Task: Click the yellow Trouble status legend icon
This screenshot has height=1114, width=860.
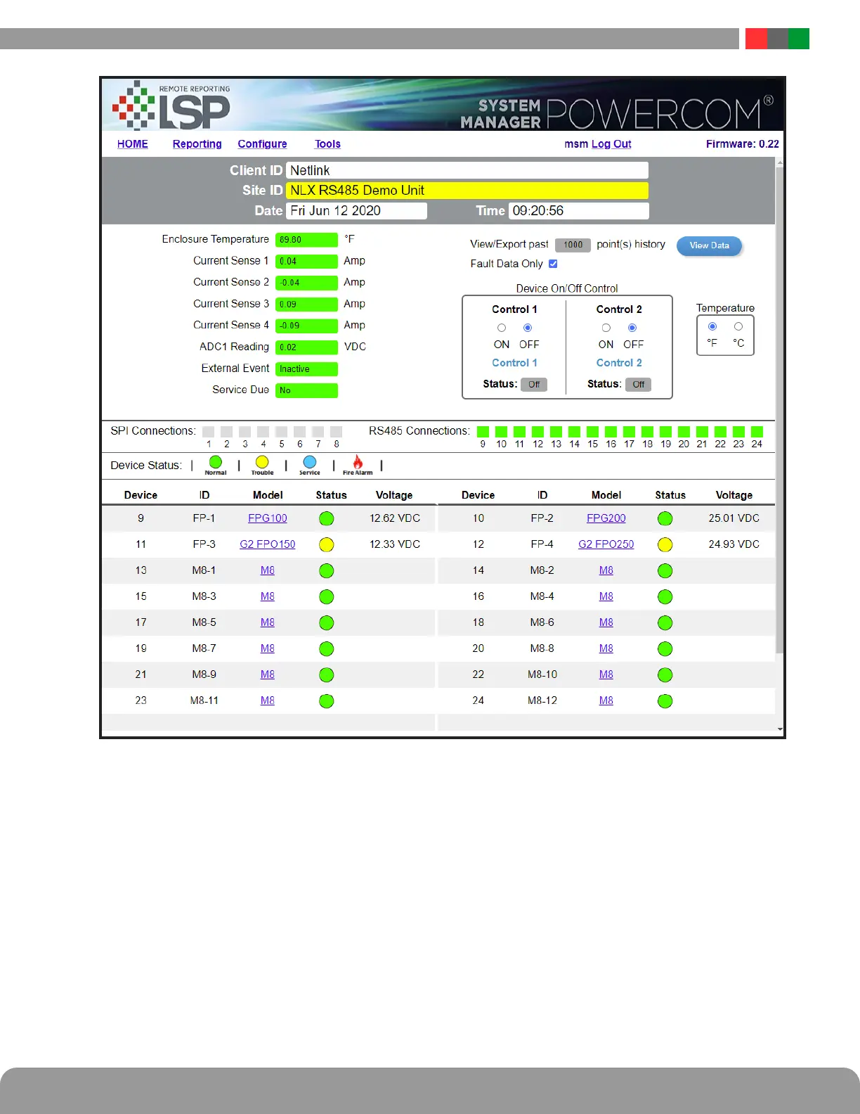Action: [x=262, y=462]
